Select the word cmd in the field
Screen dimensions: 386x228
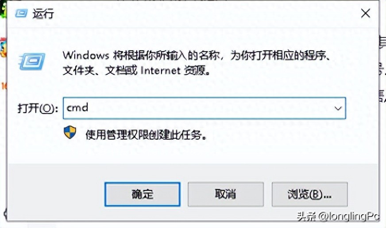coord(77,108)
